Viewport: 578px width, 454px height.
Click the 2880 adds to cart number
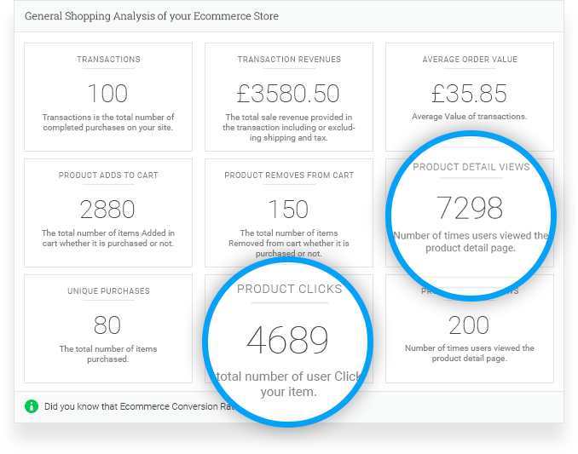coord(107,210)
